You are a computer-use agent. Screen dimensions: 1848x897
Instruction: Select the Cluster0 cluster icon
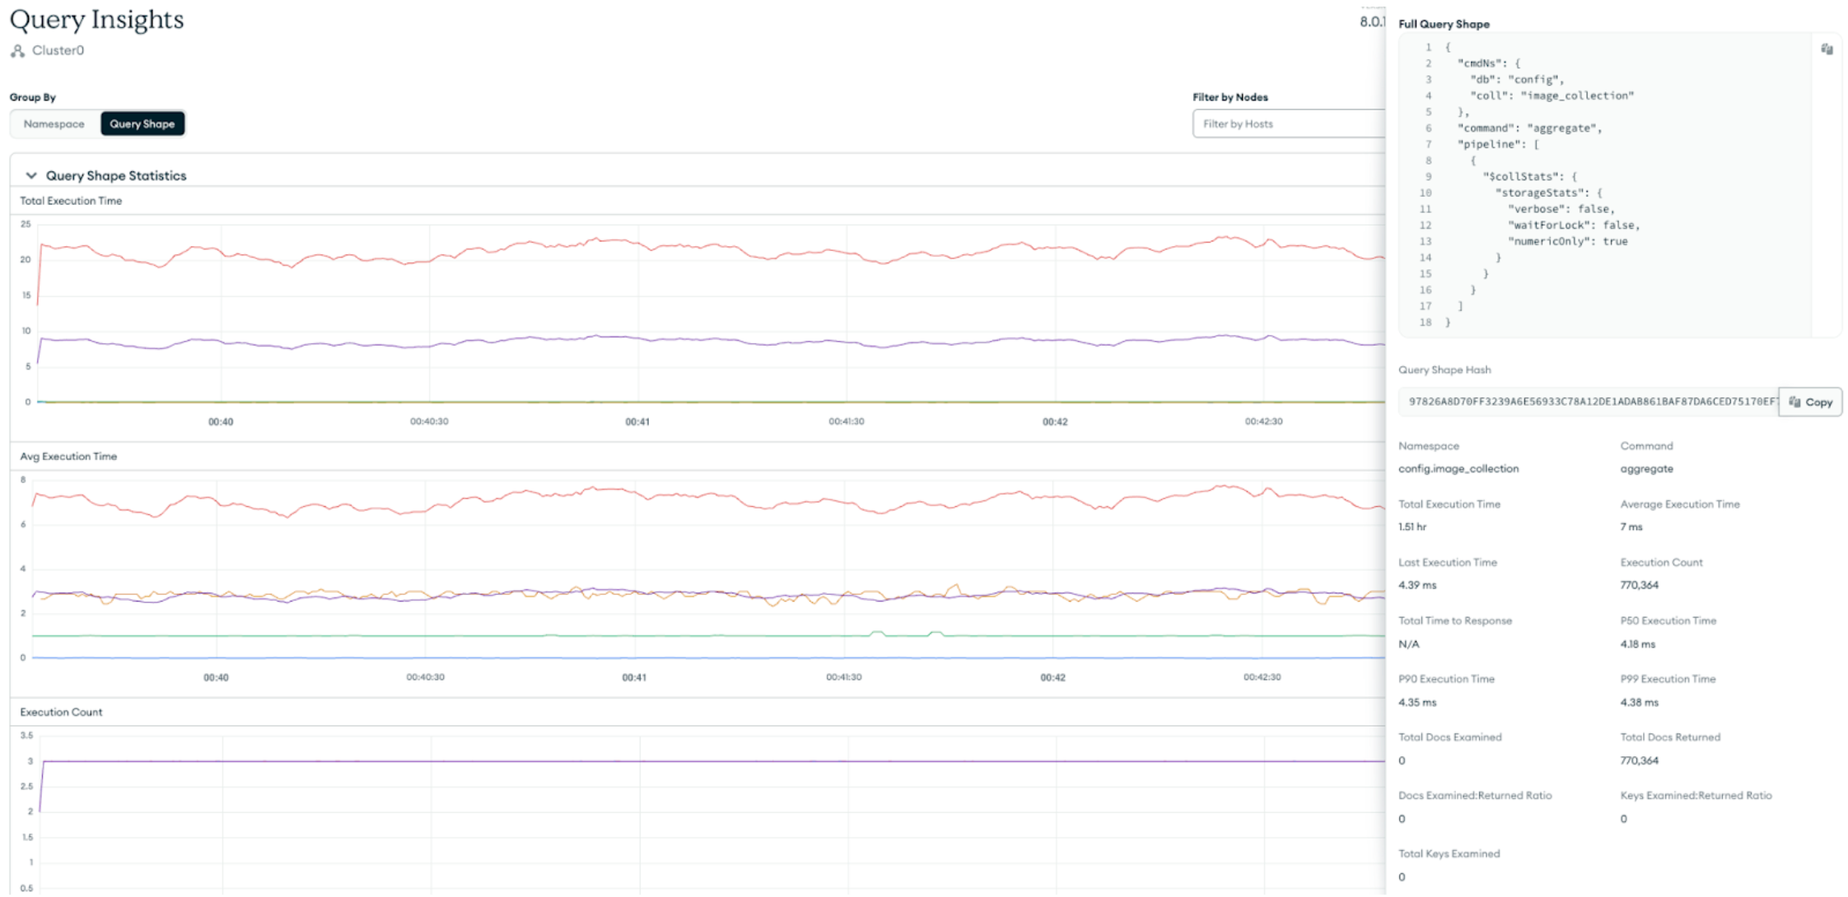(16, 50)
